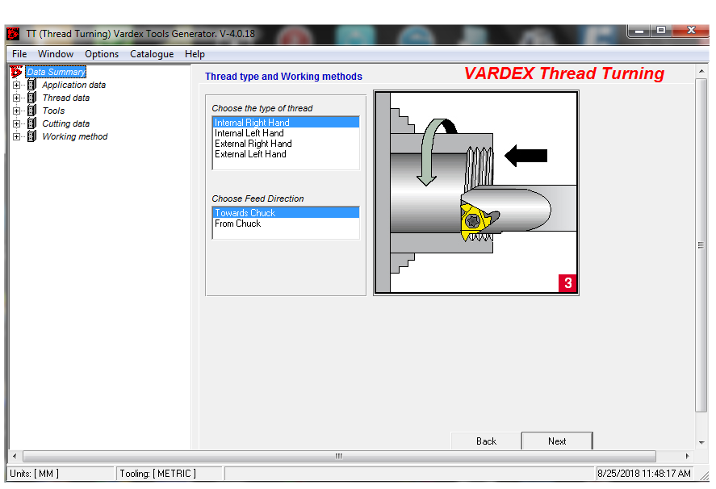The width and height of the screenshot is (716, 489).
Task: Click the Thread data book icon
Action: point(32,98)
